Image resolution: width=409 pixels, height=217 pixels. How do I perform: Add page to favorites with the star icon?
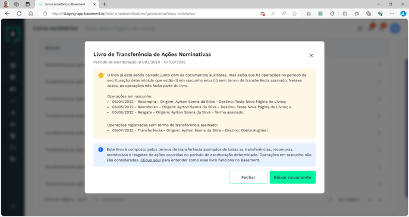[294, 14]
